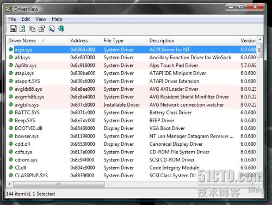Image resolution: width=272 pixels, height=205 pixels.
Task: Click the green icon beside cdd.dll
Action: point(11,144)
